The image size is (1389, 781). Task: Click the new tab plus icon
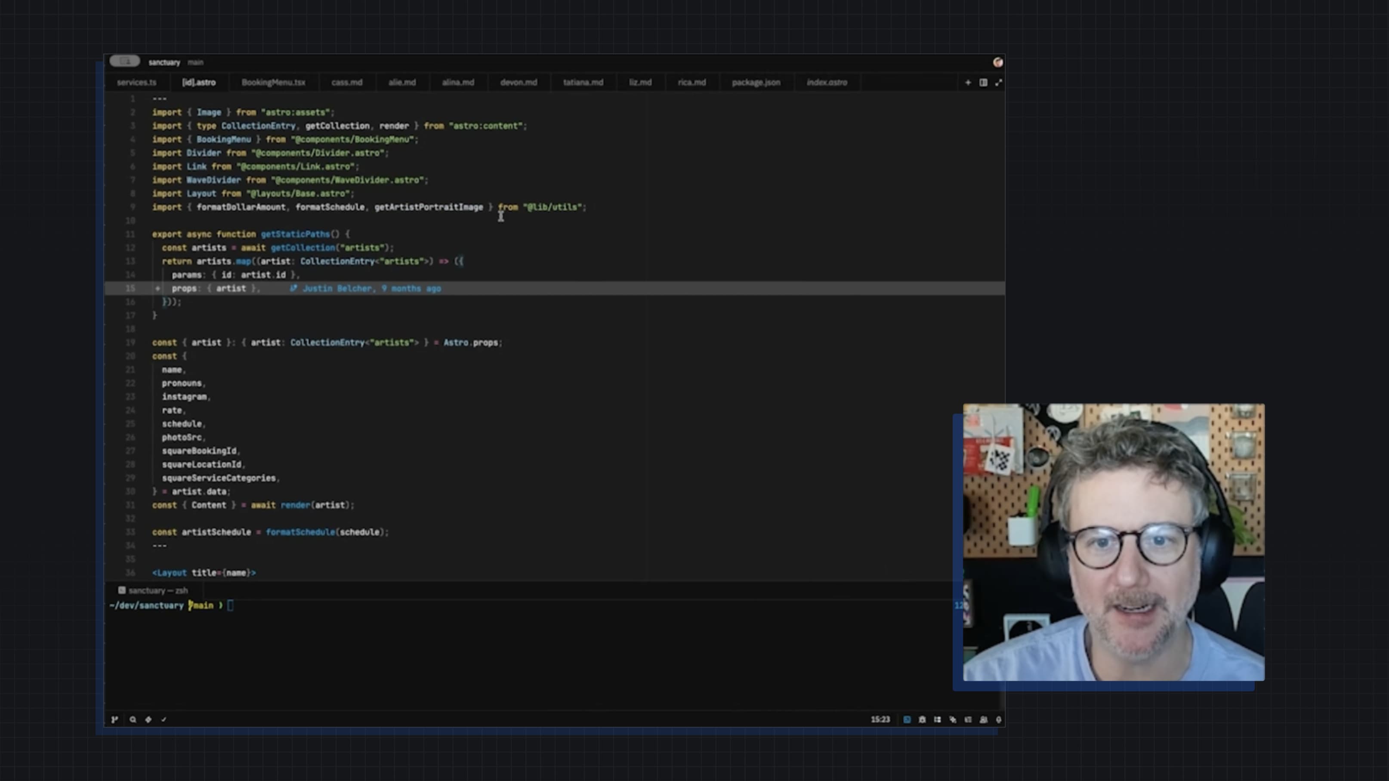(x=968, y=83)
